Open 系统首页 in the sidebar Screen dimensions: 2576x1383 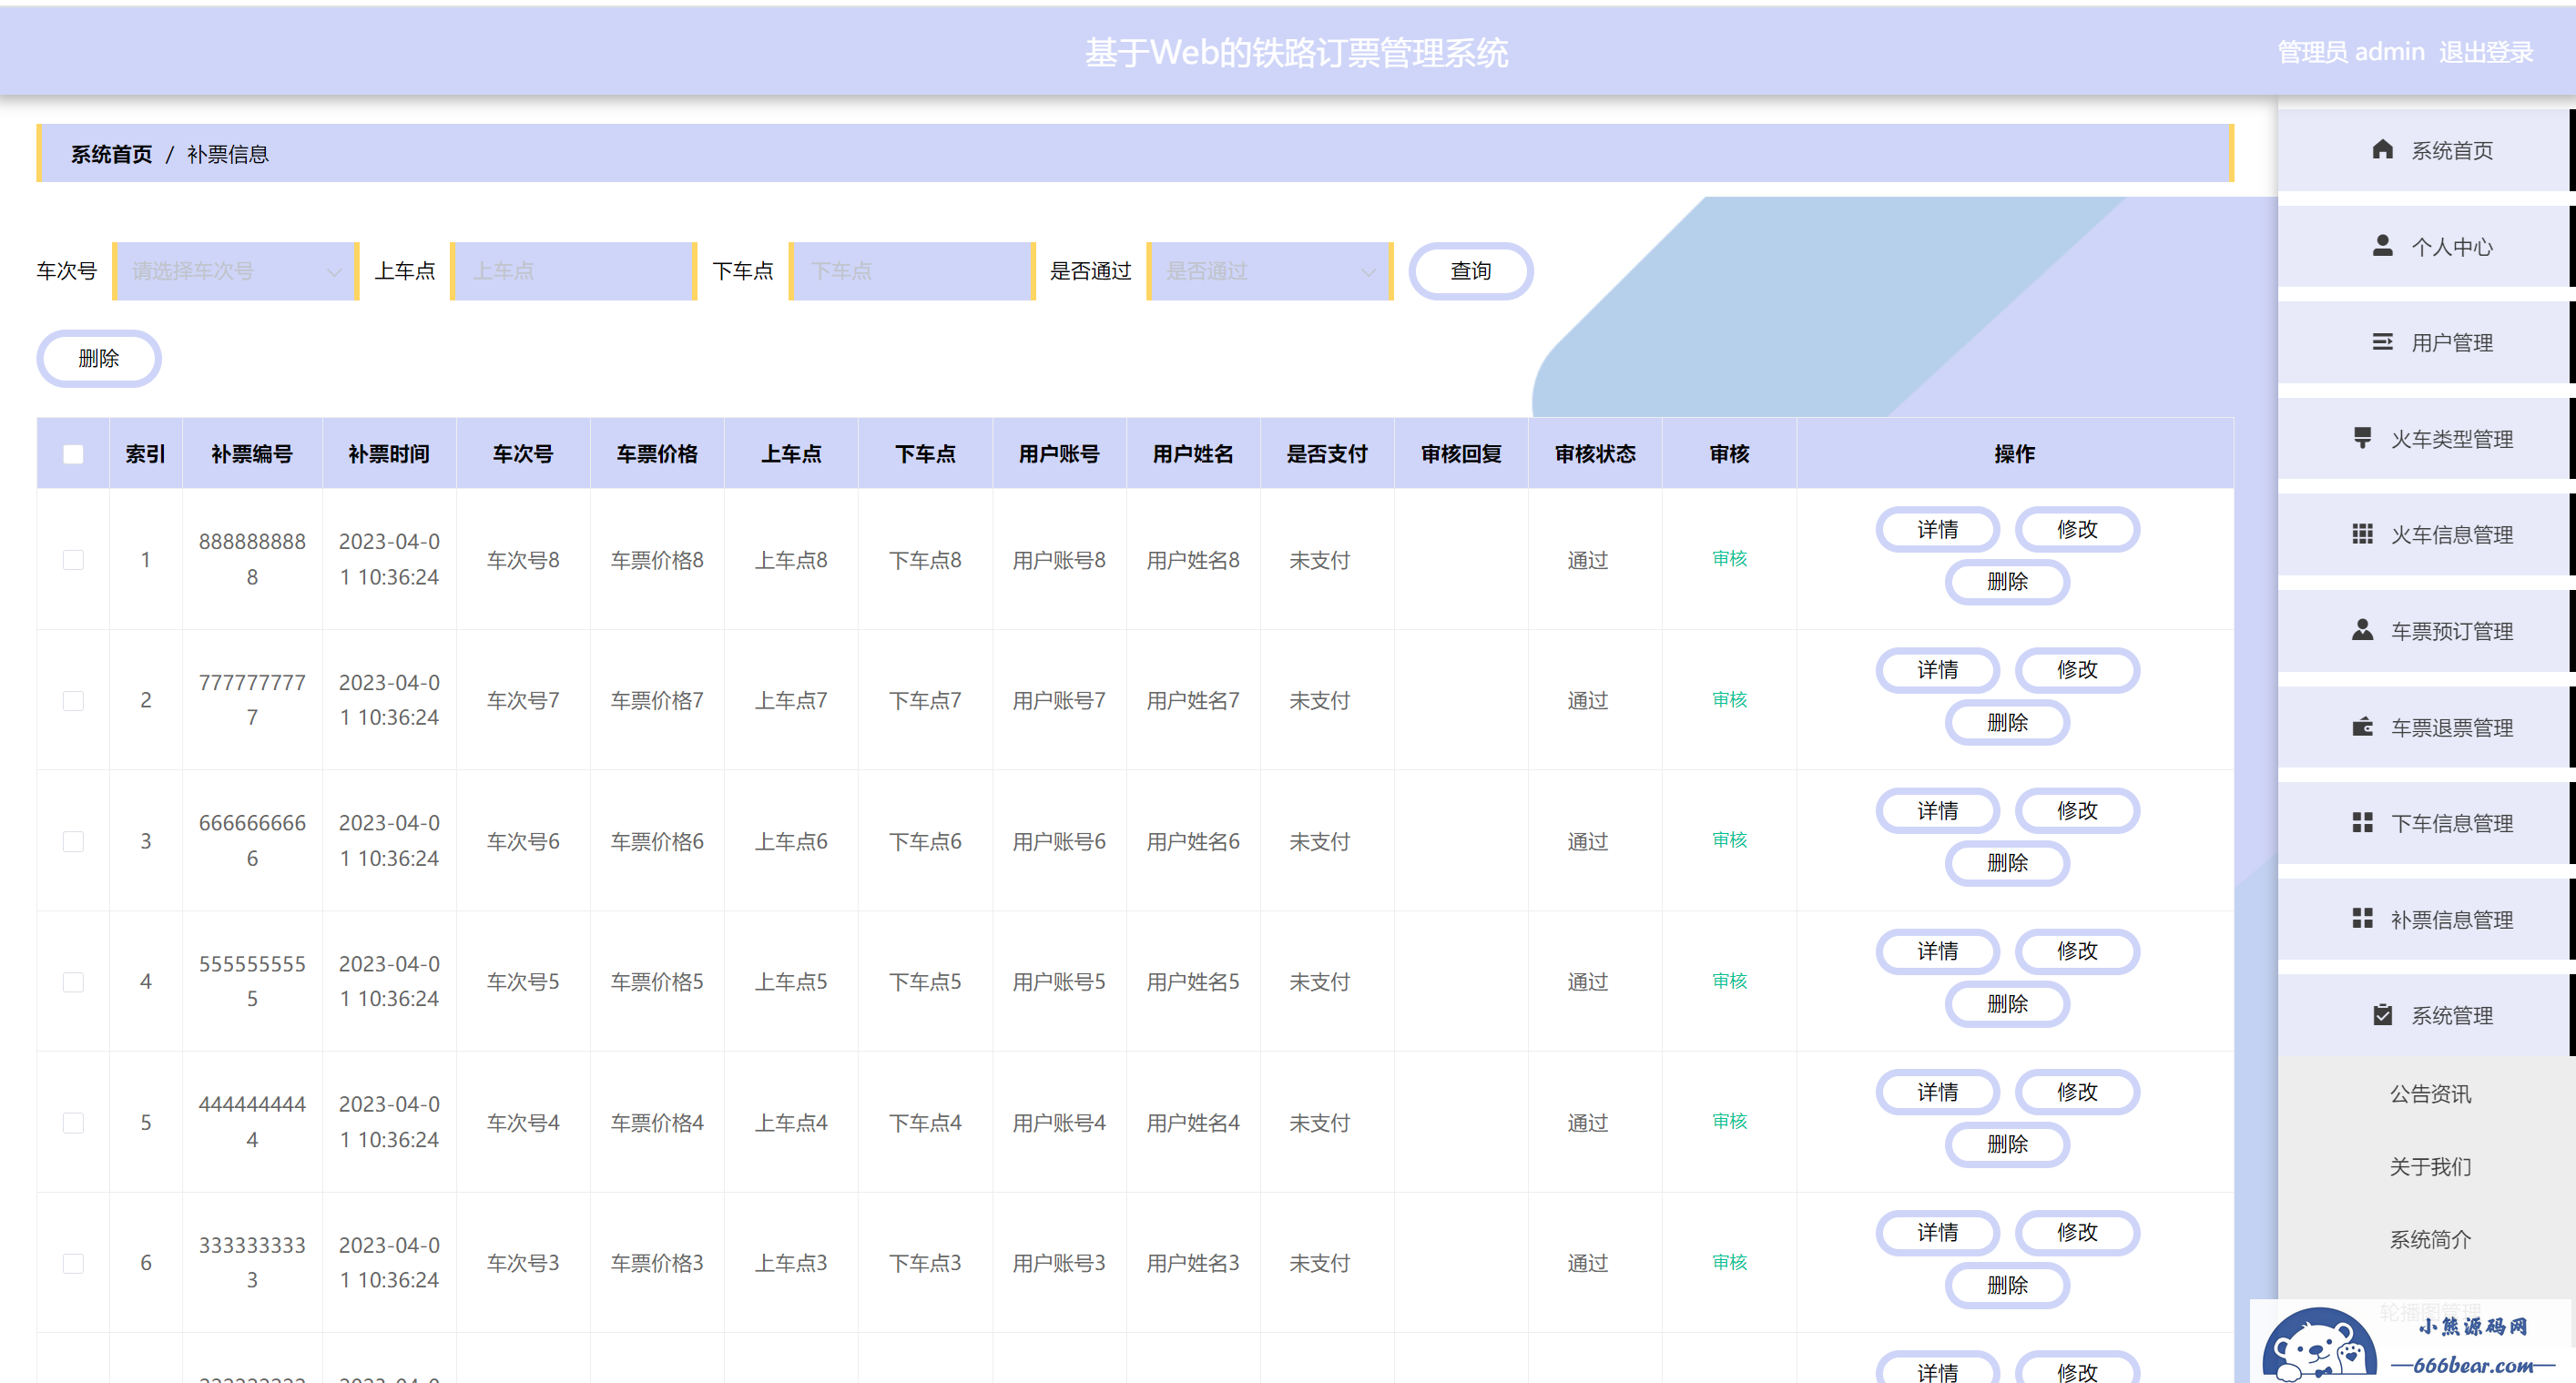[2426, 150]
